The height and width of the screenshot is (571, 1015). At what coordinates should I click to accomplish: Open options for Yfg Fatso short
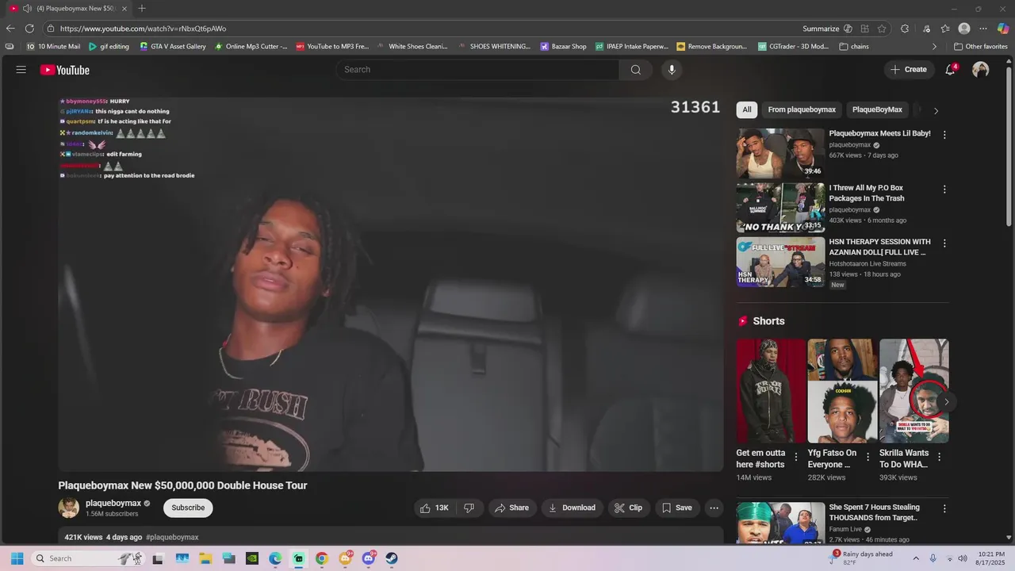click(x=868, y=457)
